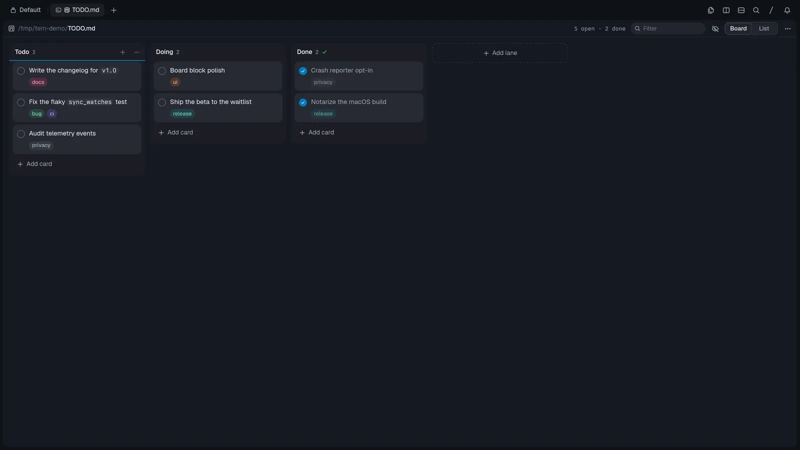The height and width of the screenshot is (450, 800).
Task: Click the slash command icon
Action: coord(771,10)
